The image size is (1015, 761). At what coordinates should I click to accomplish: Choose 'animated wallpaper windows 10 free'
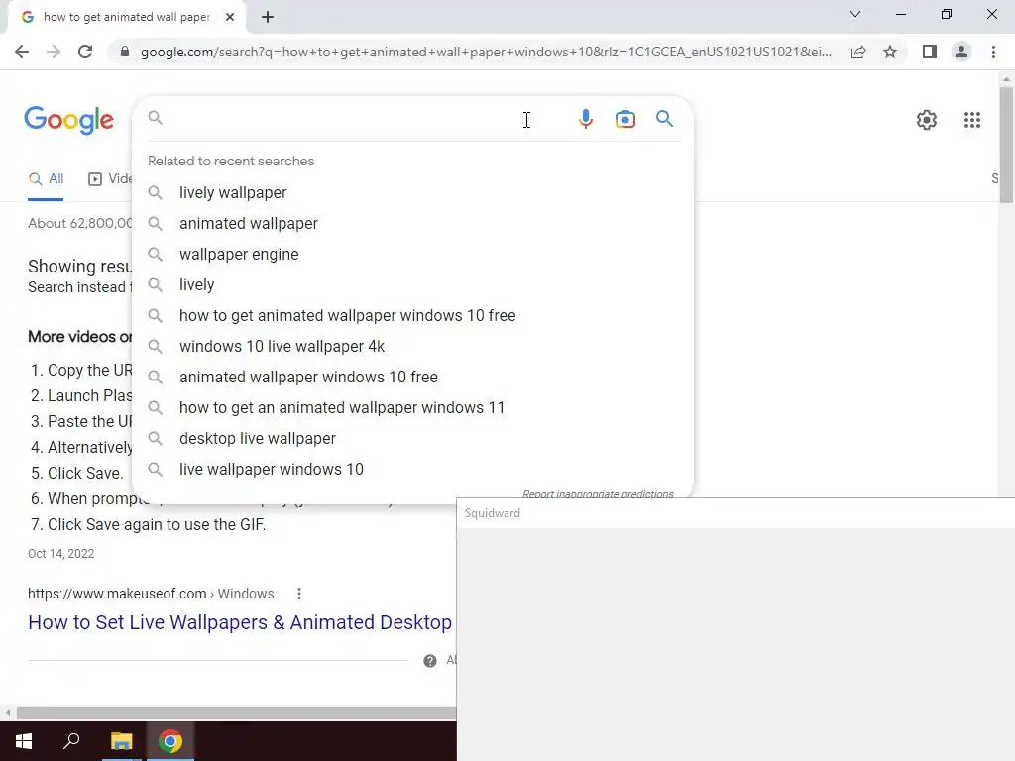(x=413, y=378)
